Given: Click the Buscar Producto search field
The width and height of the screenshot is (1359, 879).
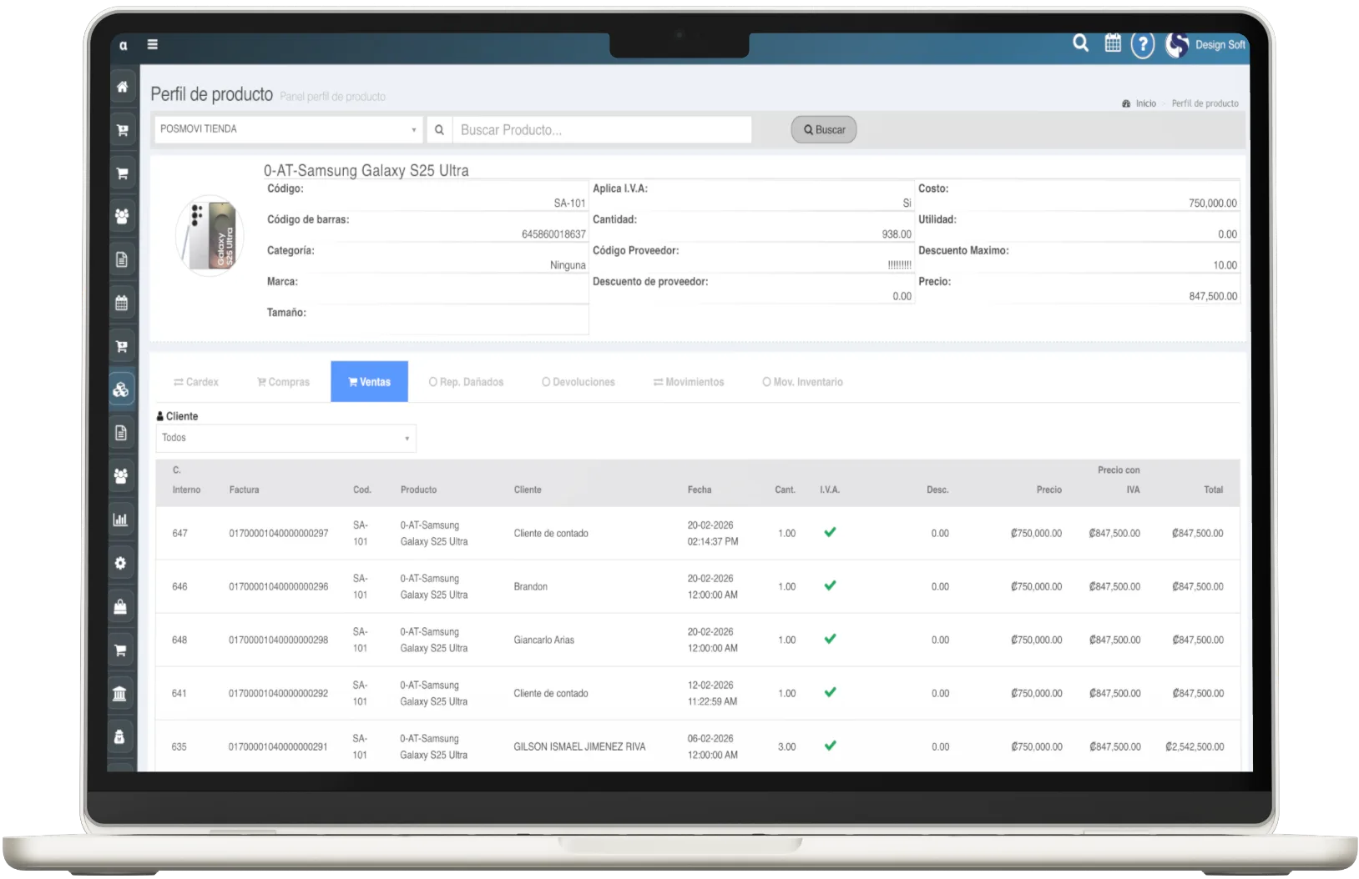Looking at the screenshot, I should (x=601, y=130).
